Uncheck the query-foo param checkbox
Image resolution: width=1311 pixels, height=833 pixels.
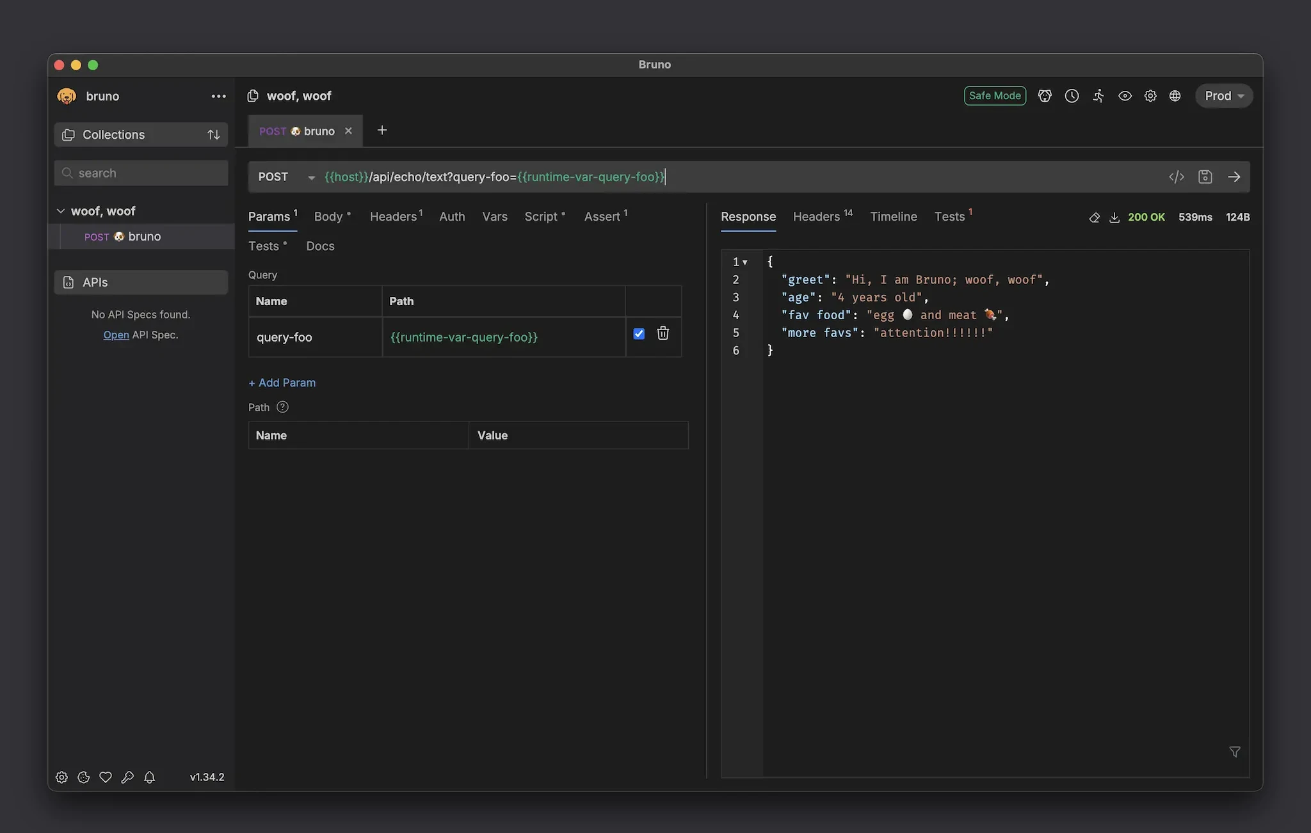coord(639,334)
